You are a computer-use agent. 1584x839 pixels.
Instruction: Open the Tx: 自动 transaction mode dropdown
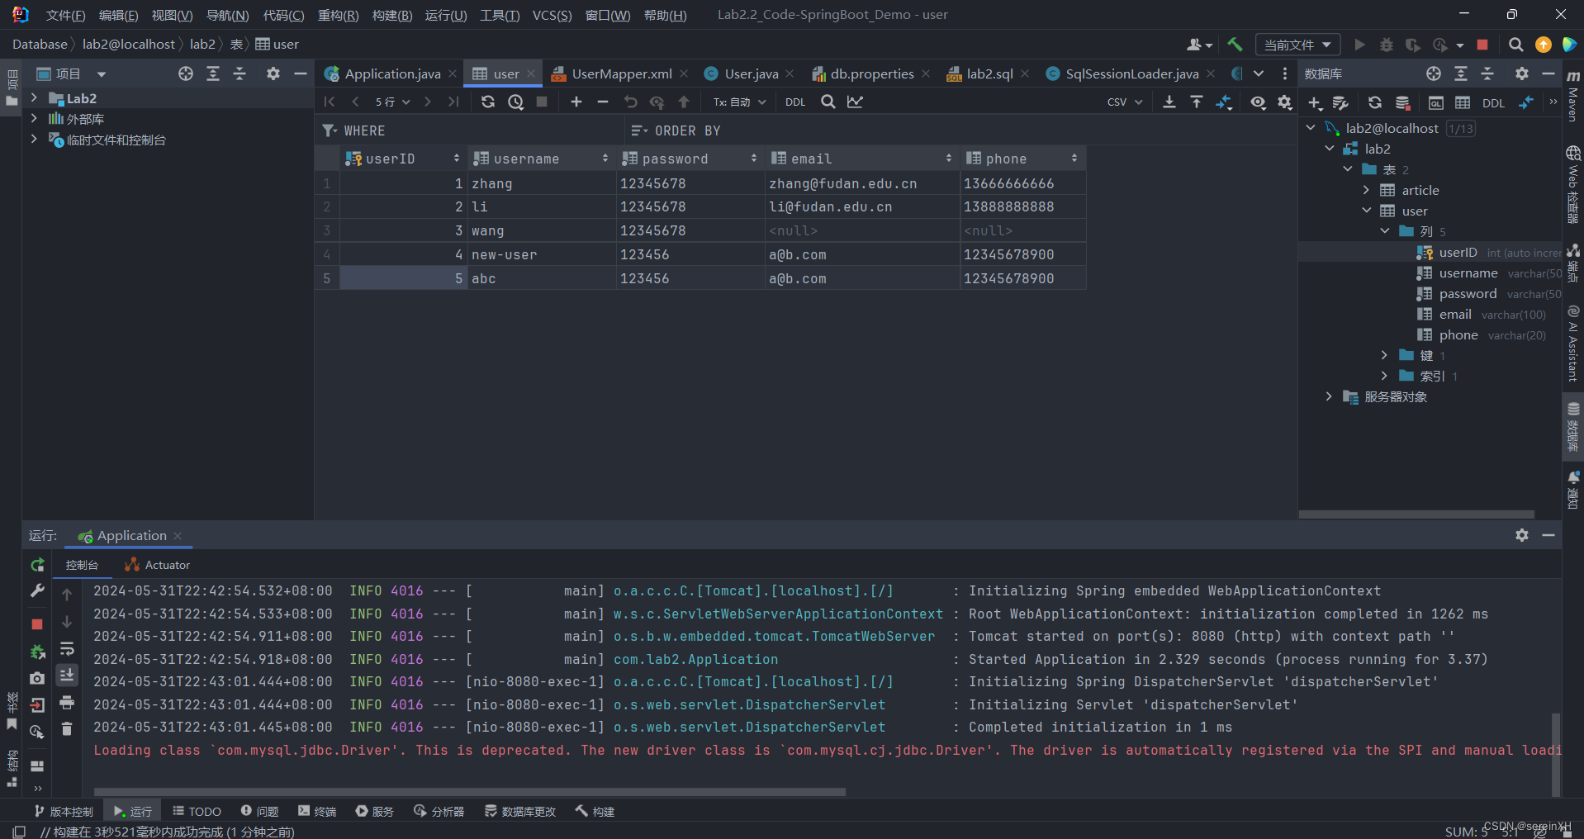738,102
